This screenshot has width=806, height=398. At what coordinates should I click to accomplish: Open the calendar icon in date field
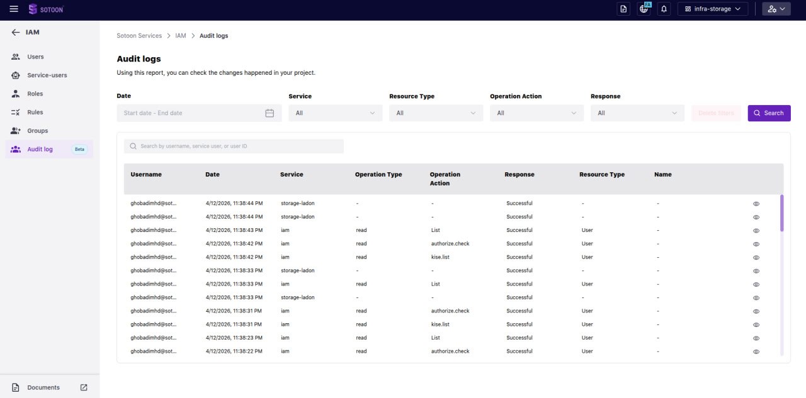point(270,113)
